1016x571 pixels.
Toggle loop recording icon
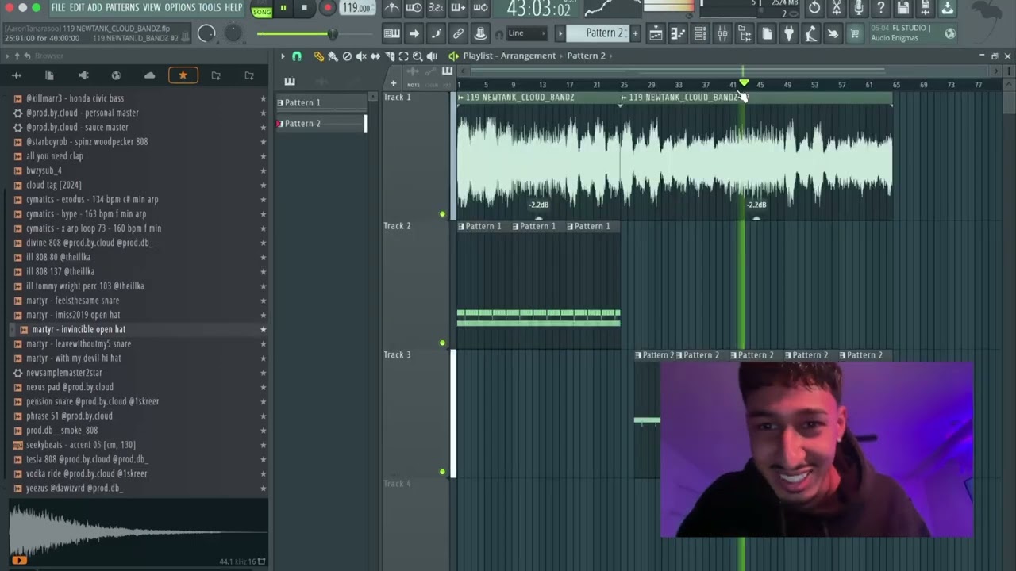click(x=481, y=9)
